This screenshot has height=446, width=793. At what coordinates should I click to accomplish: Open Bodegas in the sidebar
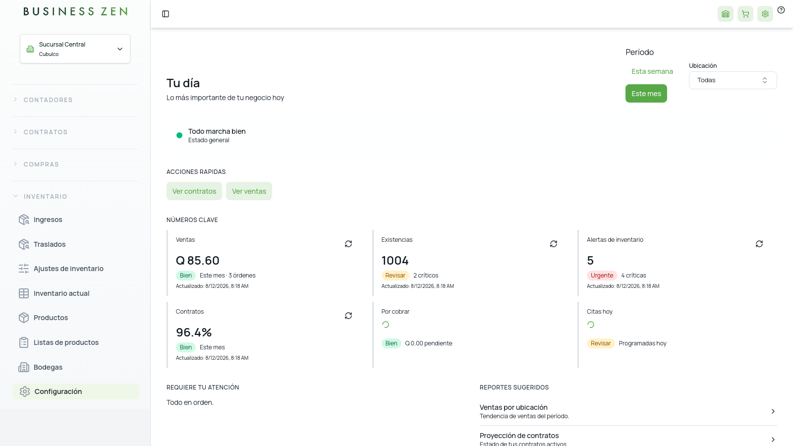click(x=76, y=367)
